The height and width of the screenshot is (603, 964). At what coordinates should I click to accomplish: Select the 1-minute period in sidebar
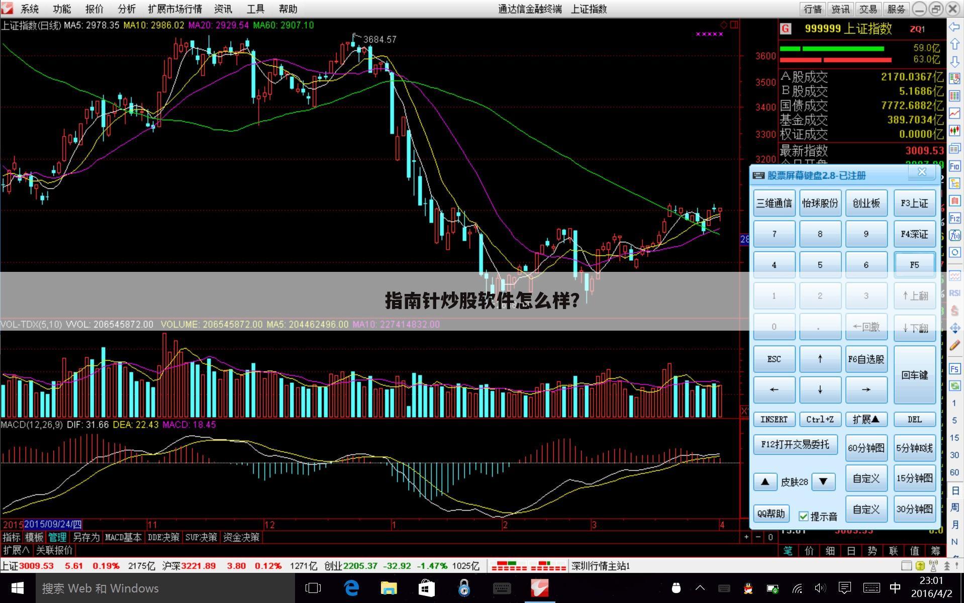[954, 403]
